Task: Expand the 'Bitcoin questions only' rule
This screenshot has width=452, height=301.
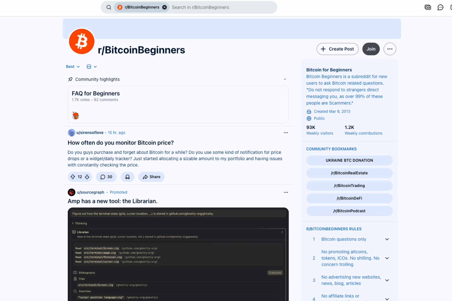Action: pyautogui.click(x=387, y=239)
